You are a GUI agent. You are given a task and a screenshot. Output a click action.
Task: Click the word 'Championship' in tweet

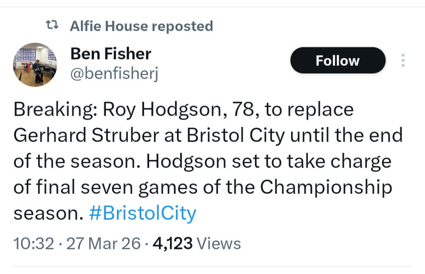pyautogui.click(x=326, y=187)
